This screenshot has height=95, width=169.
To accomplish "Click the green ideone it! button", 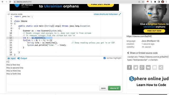I will tap(114, 88).
